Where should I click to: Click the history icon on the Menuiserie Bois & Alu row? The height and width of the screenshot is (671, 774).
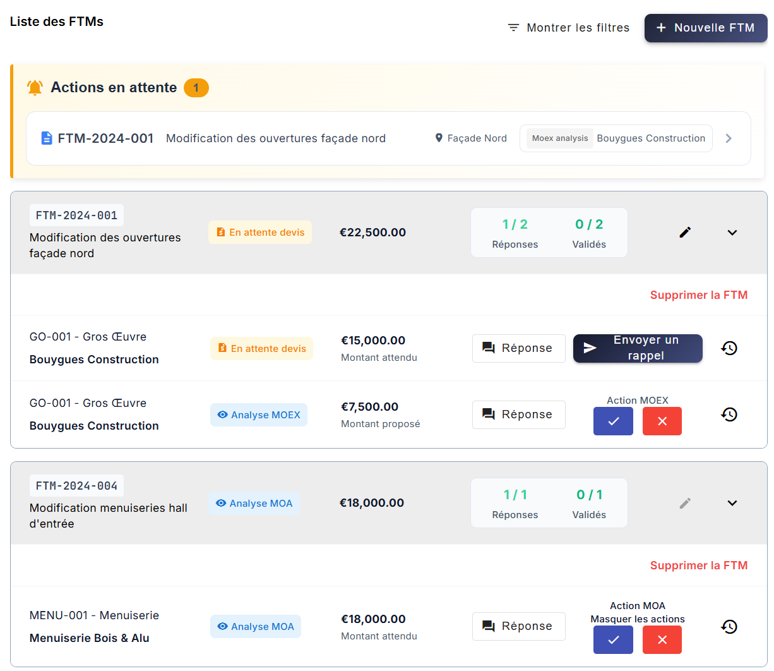click(x=729, y=626)
